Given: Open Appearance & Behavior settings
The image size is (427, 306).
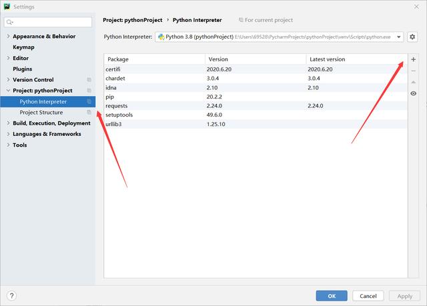Looking at the screenshot, I should coord(44,36).
